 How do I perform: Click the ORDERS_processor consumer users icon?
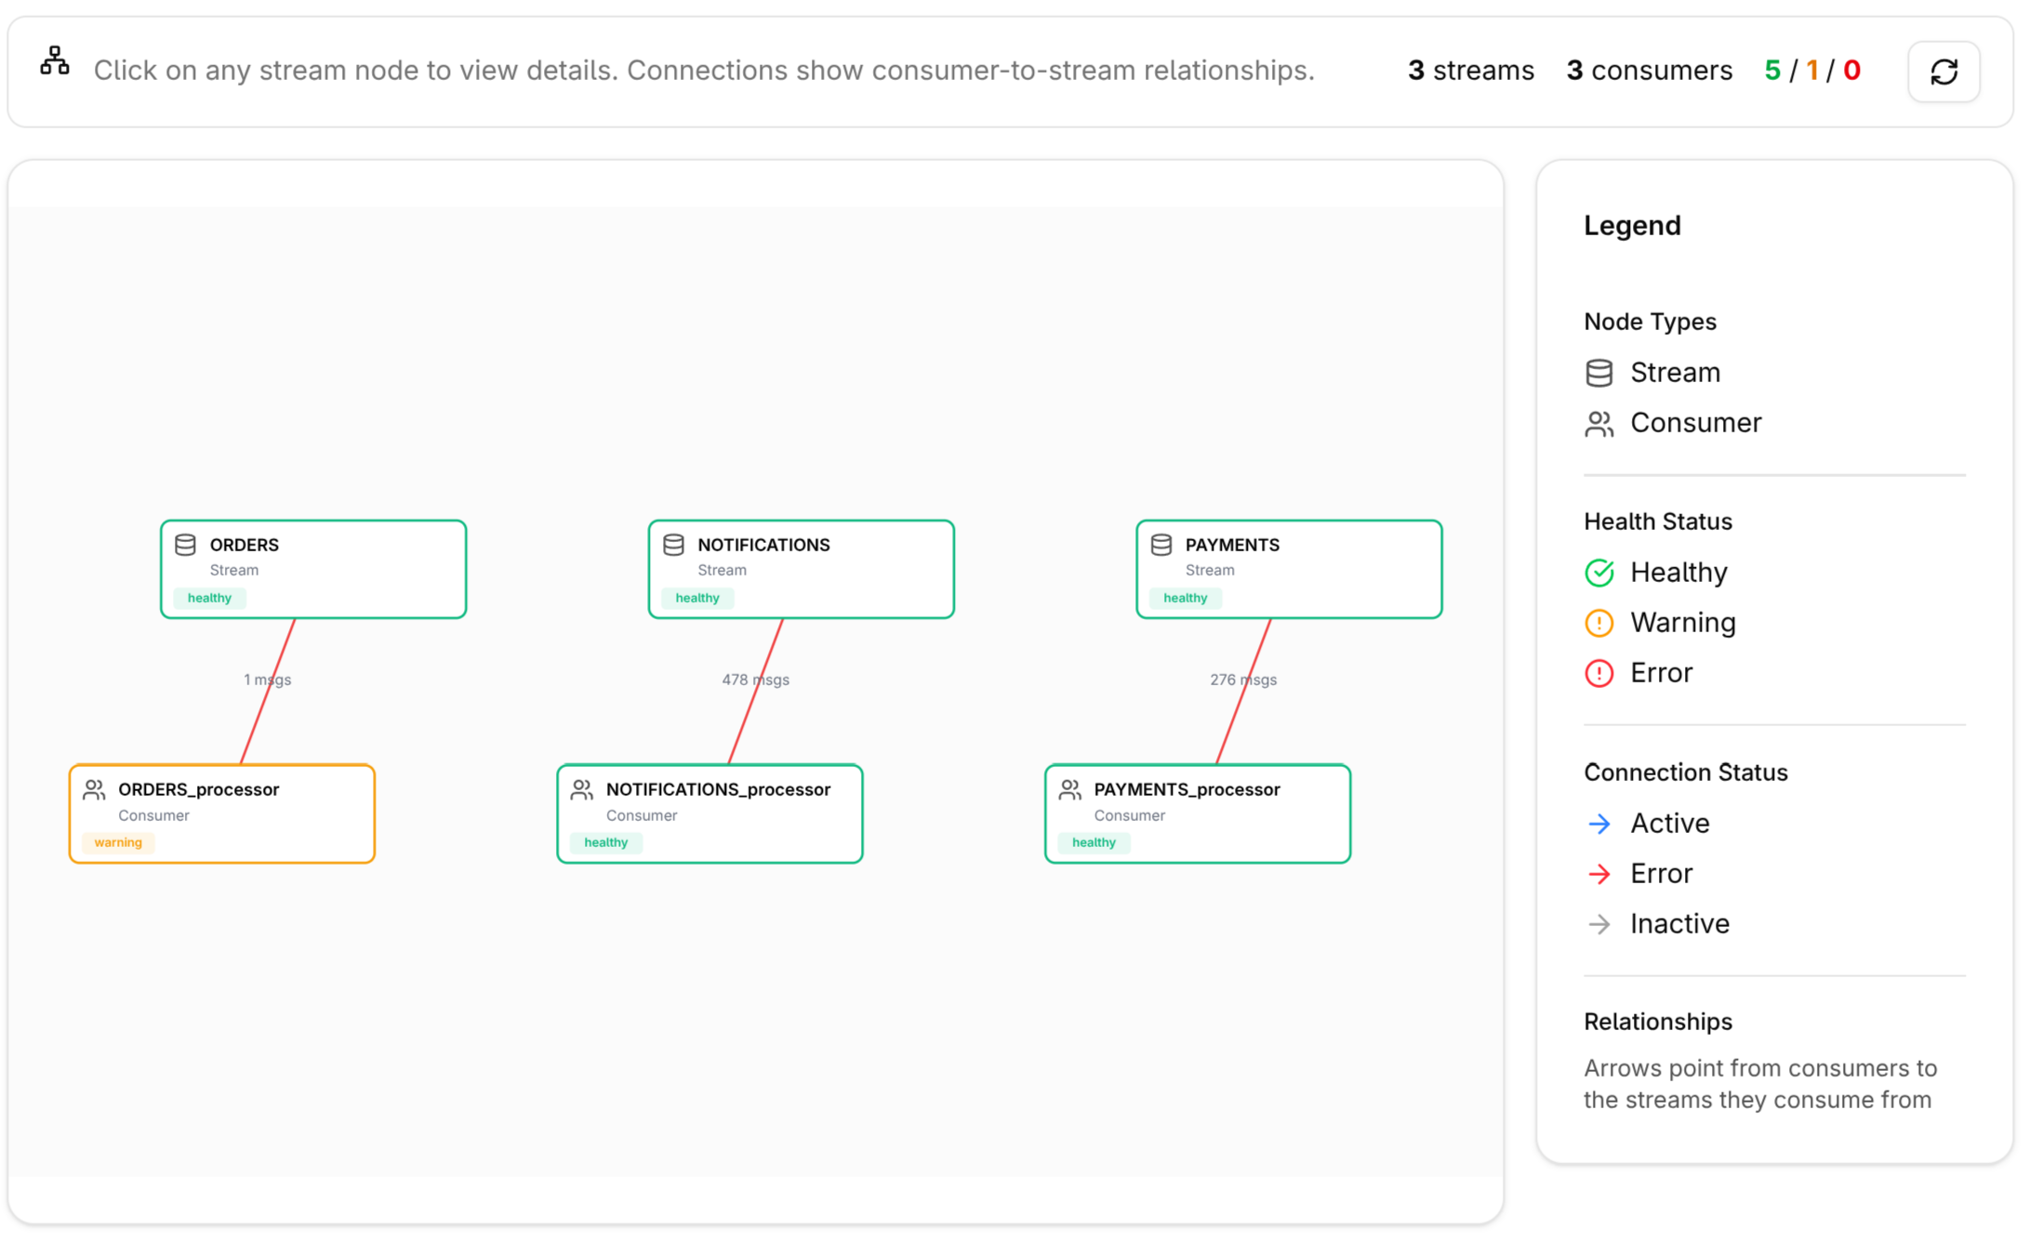pyautogui.click(x=94, y=790)
